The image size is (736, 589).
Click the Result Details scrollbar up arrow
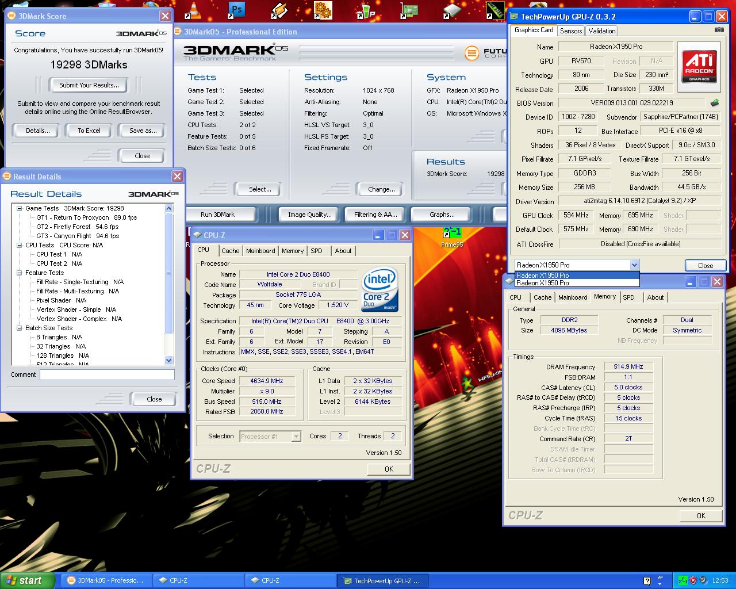169,208
